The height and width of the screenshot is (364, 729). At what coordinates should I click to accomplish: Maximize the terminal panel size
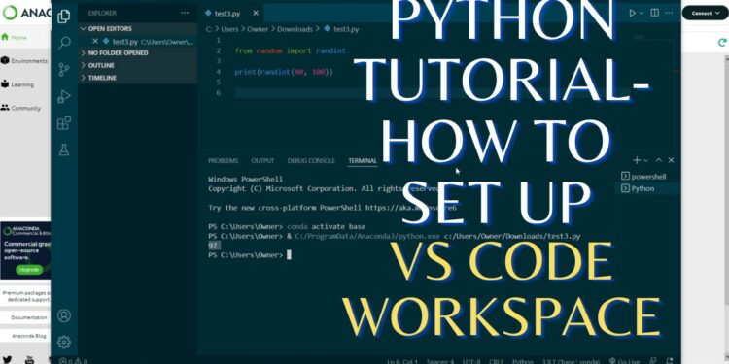pos(659,160)
